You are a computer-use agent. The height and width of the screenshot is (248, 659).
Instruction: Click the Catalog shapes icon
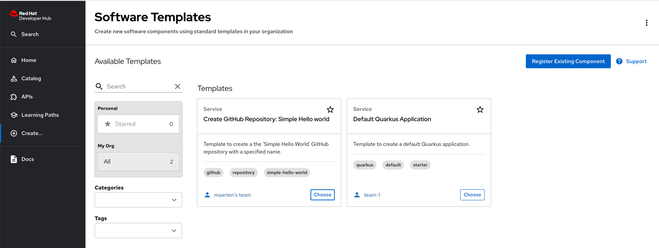point(14,78)
